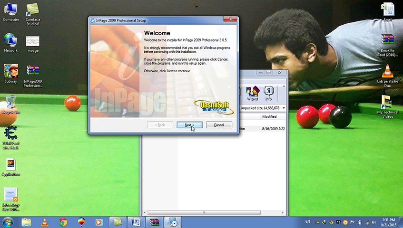Switch to Word in the taskbar
403x228 pixels.
click(x=135, y=222)
